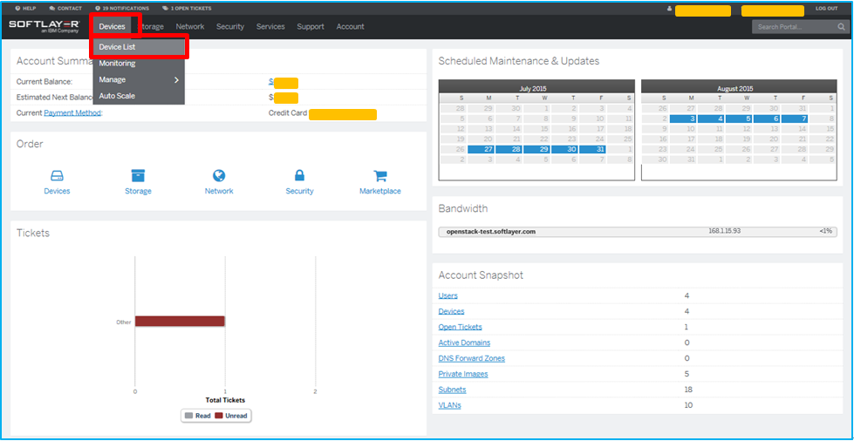Click the Order Security lock icon
Screen dimensions: 854x441
point(299,175)
